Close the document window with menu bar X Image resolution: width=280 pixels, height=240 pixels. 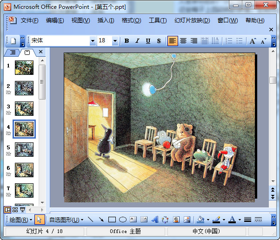(x=271, y=29)
